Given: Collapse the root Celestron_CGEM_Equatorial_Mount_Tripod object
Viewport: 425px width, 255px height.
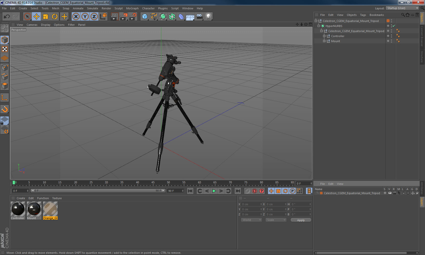Looking at the screenshot, I should pyautogui.click(x=316, y=21).
